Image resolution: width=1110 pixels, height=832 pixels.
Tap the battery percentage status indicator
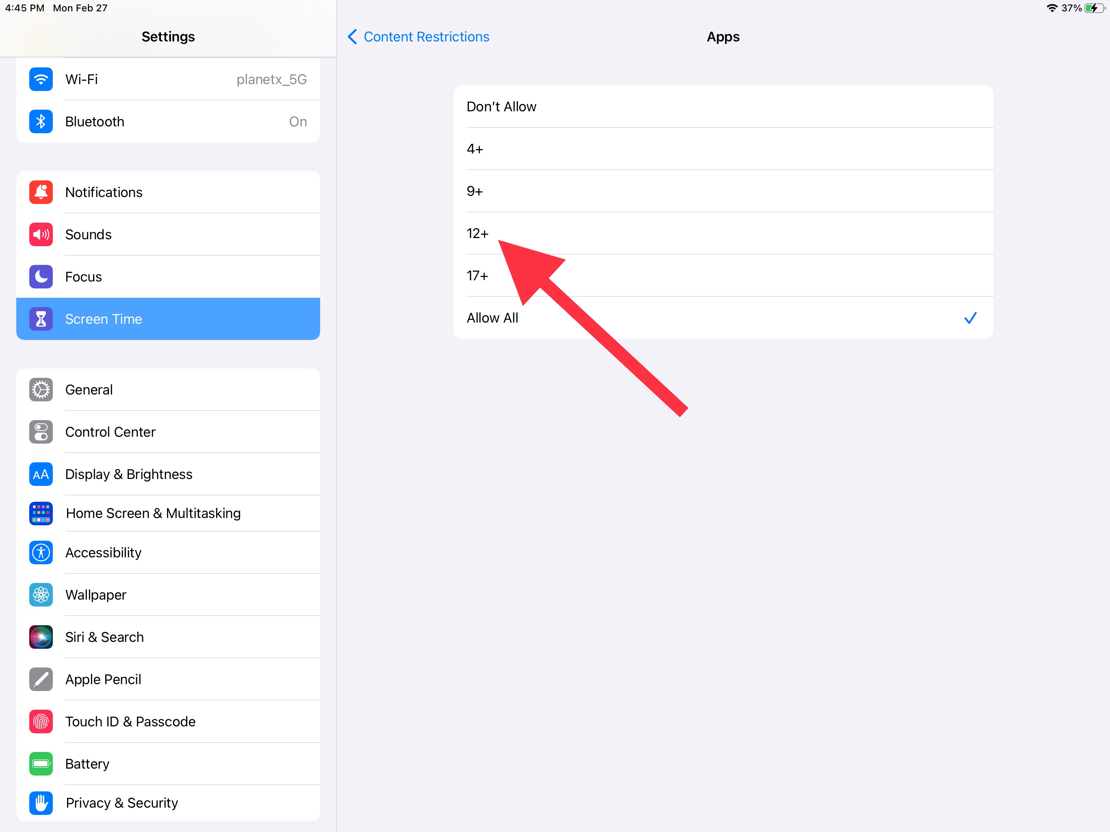(x=1071, y=8)
